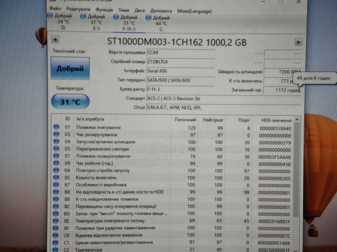Click HEX value 00002016001F
Image resolution: width=337 pixels, height=252 pixels.
click(x=274, y=221)
